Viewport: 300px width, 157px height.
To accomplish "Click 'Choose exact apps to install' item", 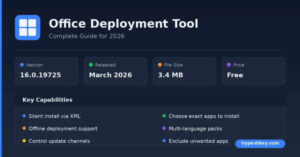I will coord(204,116).
